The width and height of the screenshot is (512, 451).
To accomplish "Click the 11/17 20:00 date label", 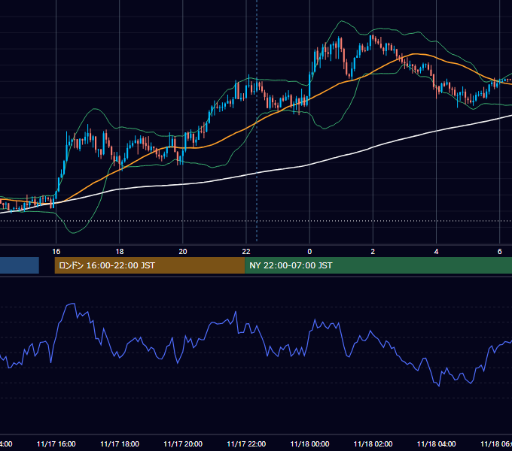I will tap(183, 443).
